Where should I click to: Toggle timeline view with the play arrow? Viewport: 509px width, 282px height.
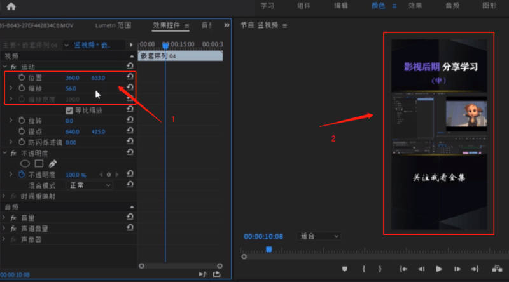[x=131, y=44]
